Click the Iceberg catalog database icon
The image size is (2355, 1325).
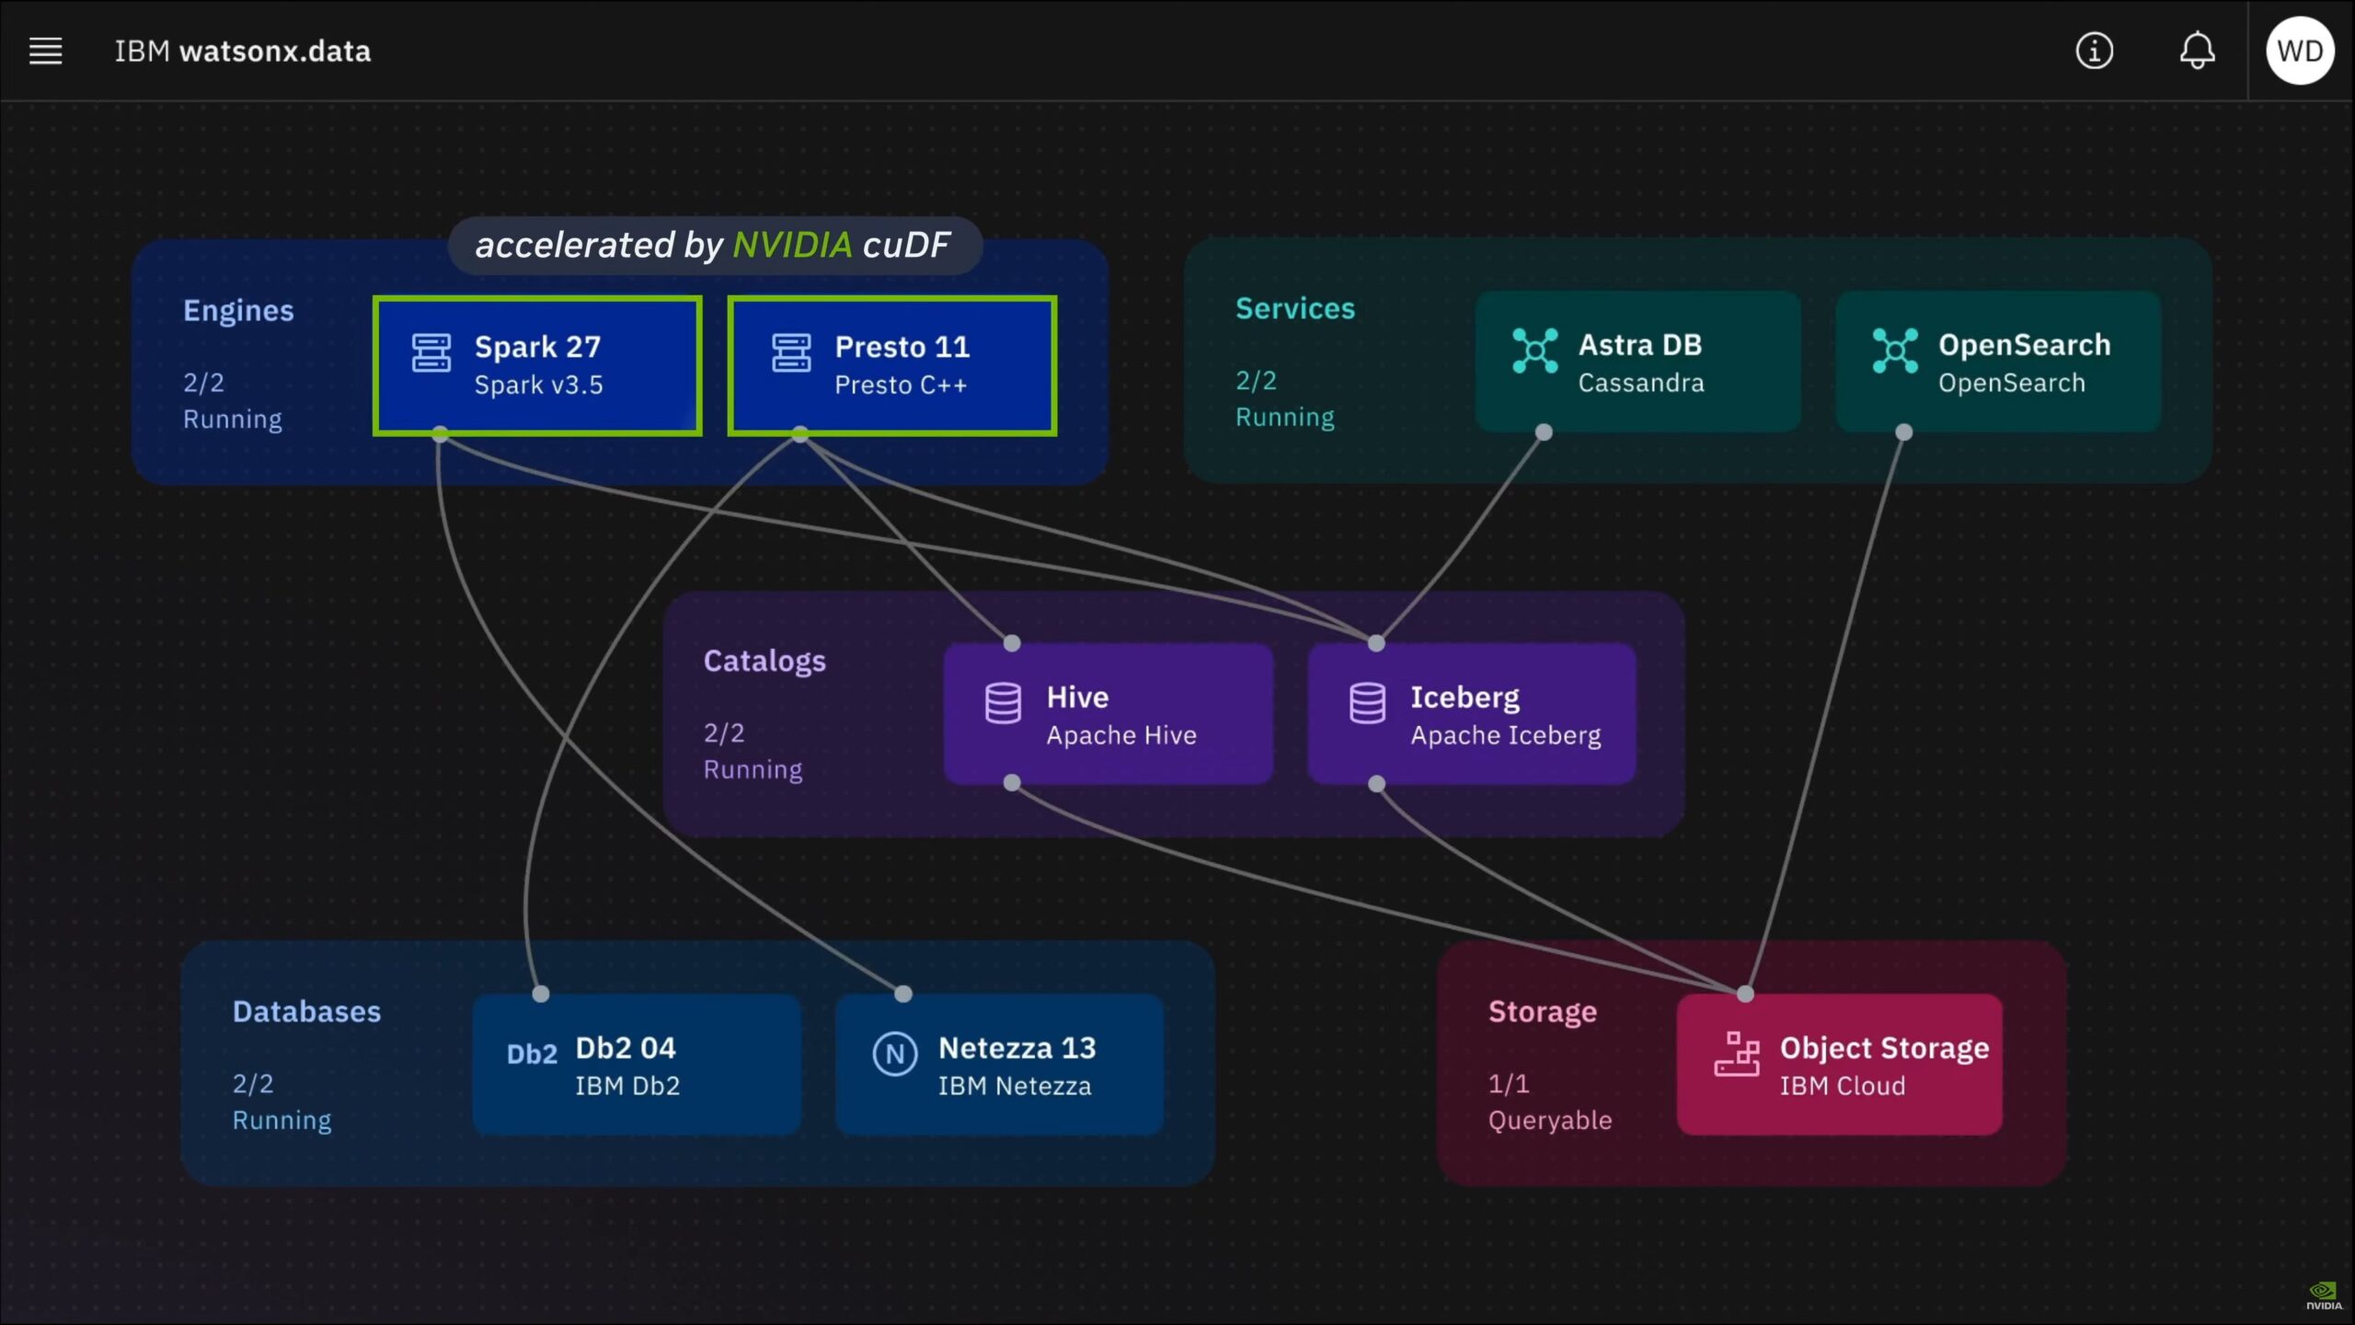[x=1367, y=704]
